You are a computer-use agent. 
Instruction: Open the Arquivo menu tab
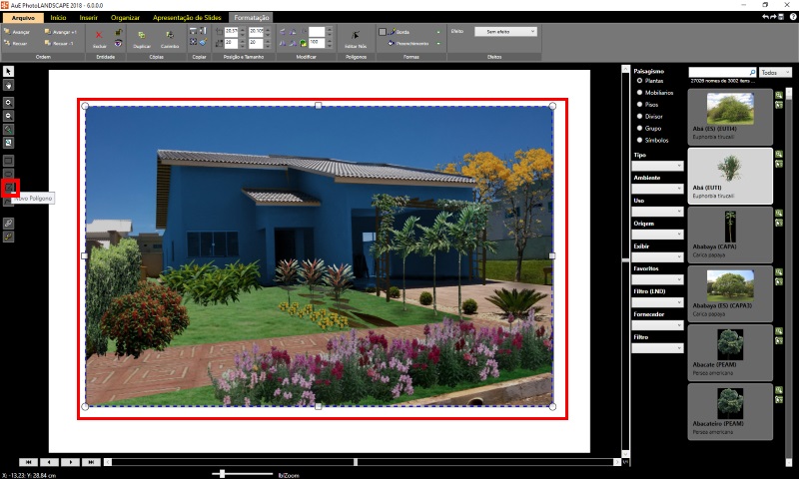click(x=23, y=18)
